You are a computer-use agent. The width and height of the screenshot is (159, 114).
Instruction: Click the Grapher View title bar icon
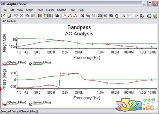pyautogui.click(x=3, y=4)
